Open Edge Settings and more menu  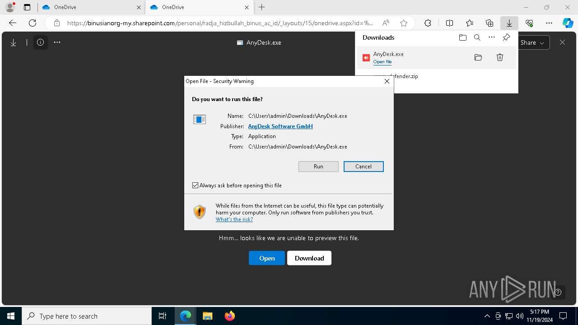[549, 23]
